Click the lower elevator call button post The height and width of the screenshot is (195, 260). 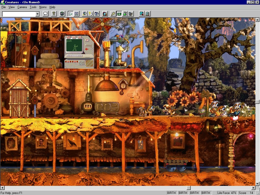point(35,106)
